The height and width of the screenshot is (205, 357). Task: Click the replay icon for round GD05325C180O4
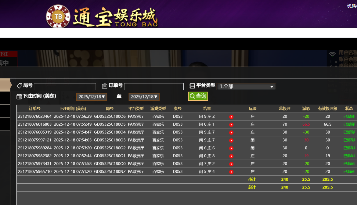tap(231, 132)
